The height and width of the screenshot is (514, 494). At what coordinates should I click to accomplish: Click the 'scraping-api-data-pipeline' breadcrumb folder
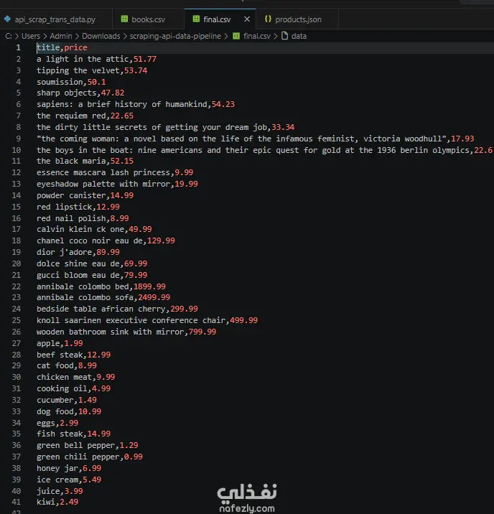click(175, 36)
